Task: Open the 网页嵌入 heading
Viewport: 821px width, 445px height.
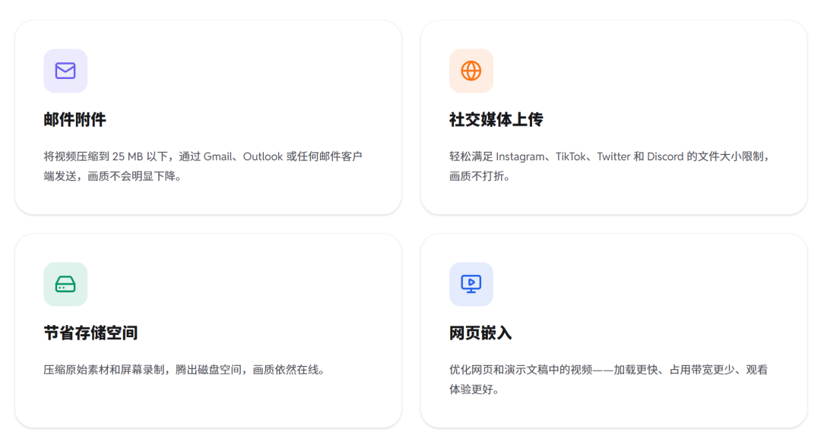Action: (480, 333)
